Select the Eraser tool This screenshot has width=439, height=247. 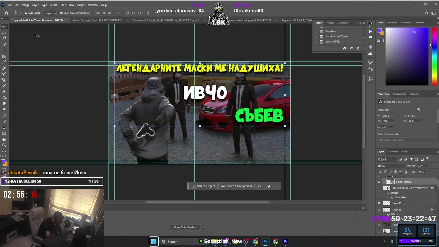(x=4, y=92)
